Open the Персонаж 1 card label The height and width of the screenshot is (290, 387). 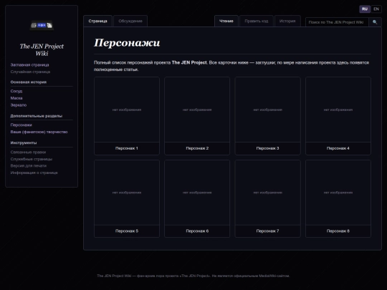(x=127, y=148)
